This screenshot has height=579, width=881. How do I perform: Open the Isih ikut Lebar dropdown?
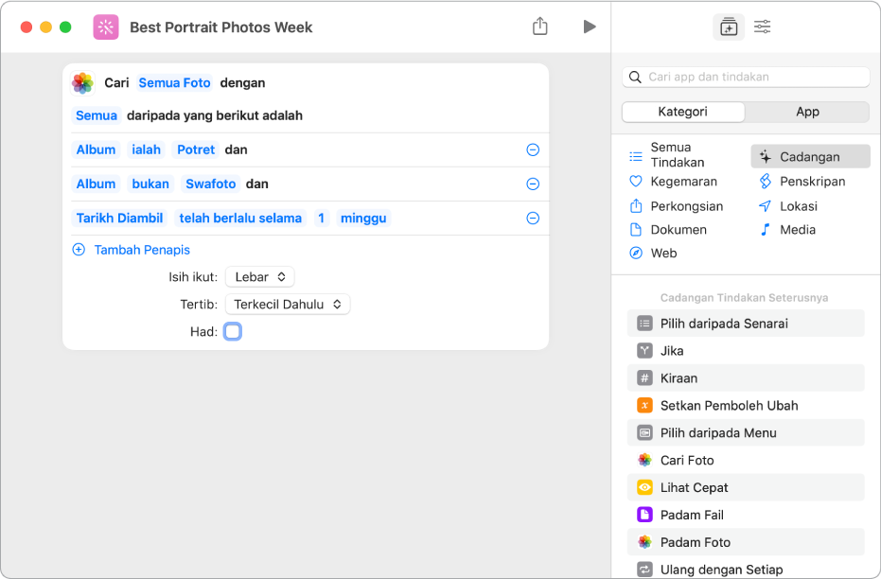tap(259, 277)
